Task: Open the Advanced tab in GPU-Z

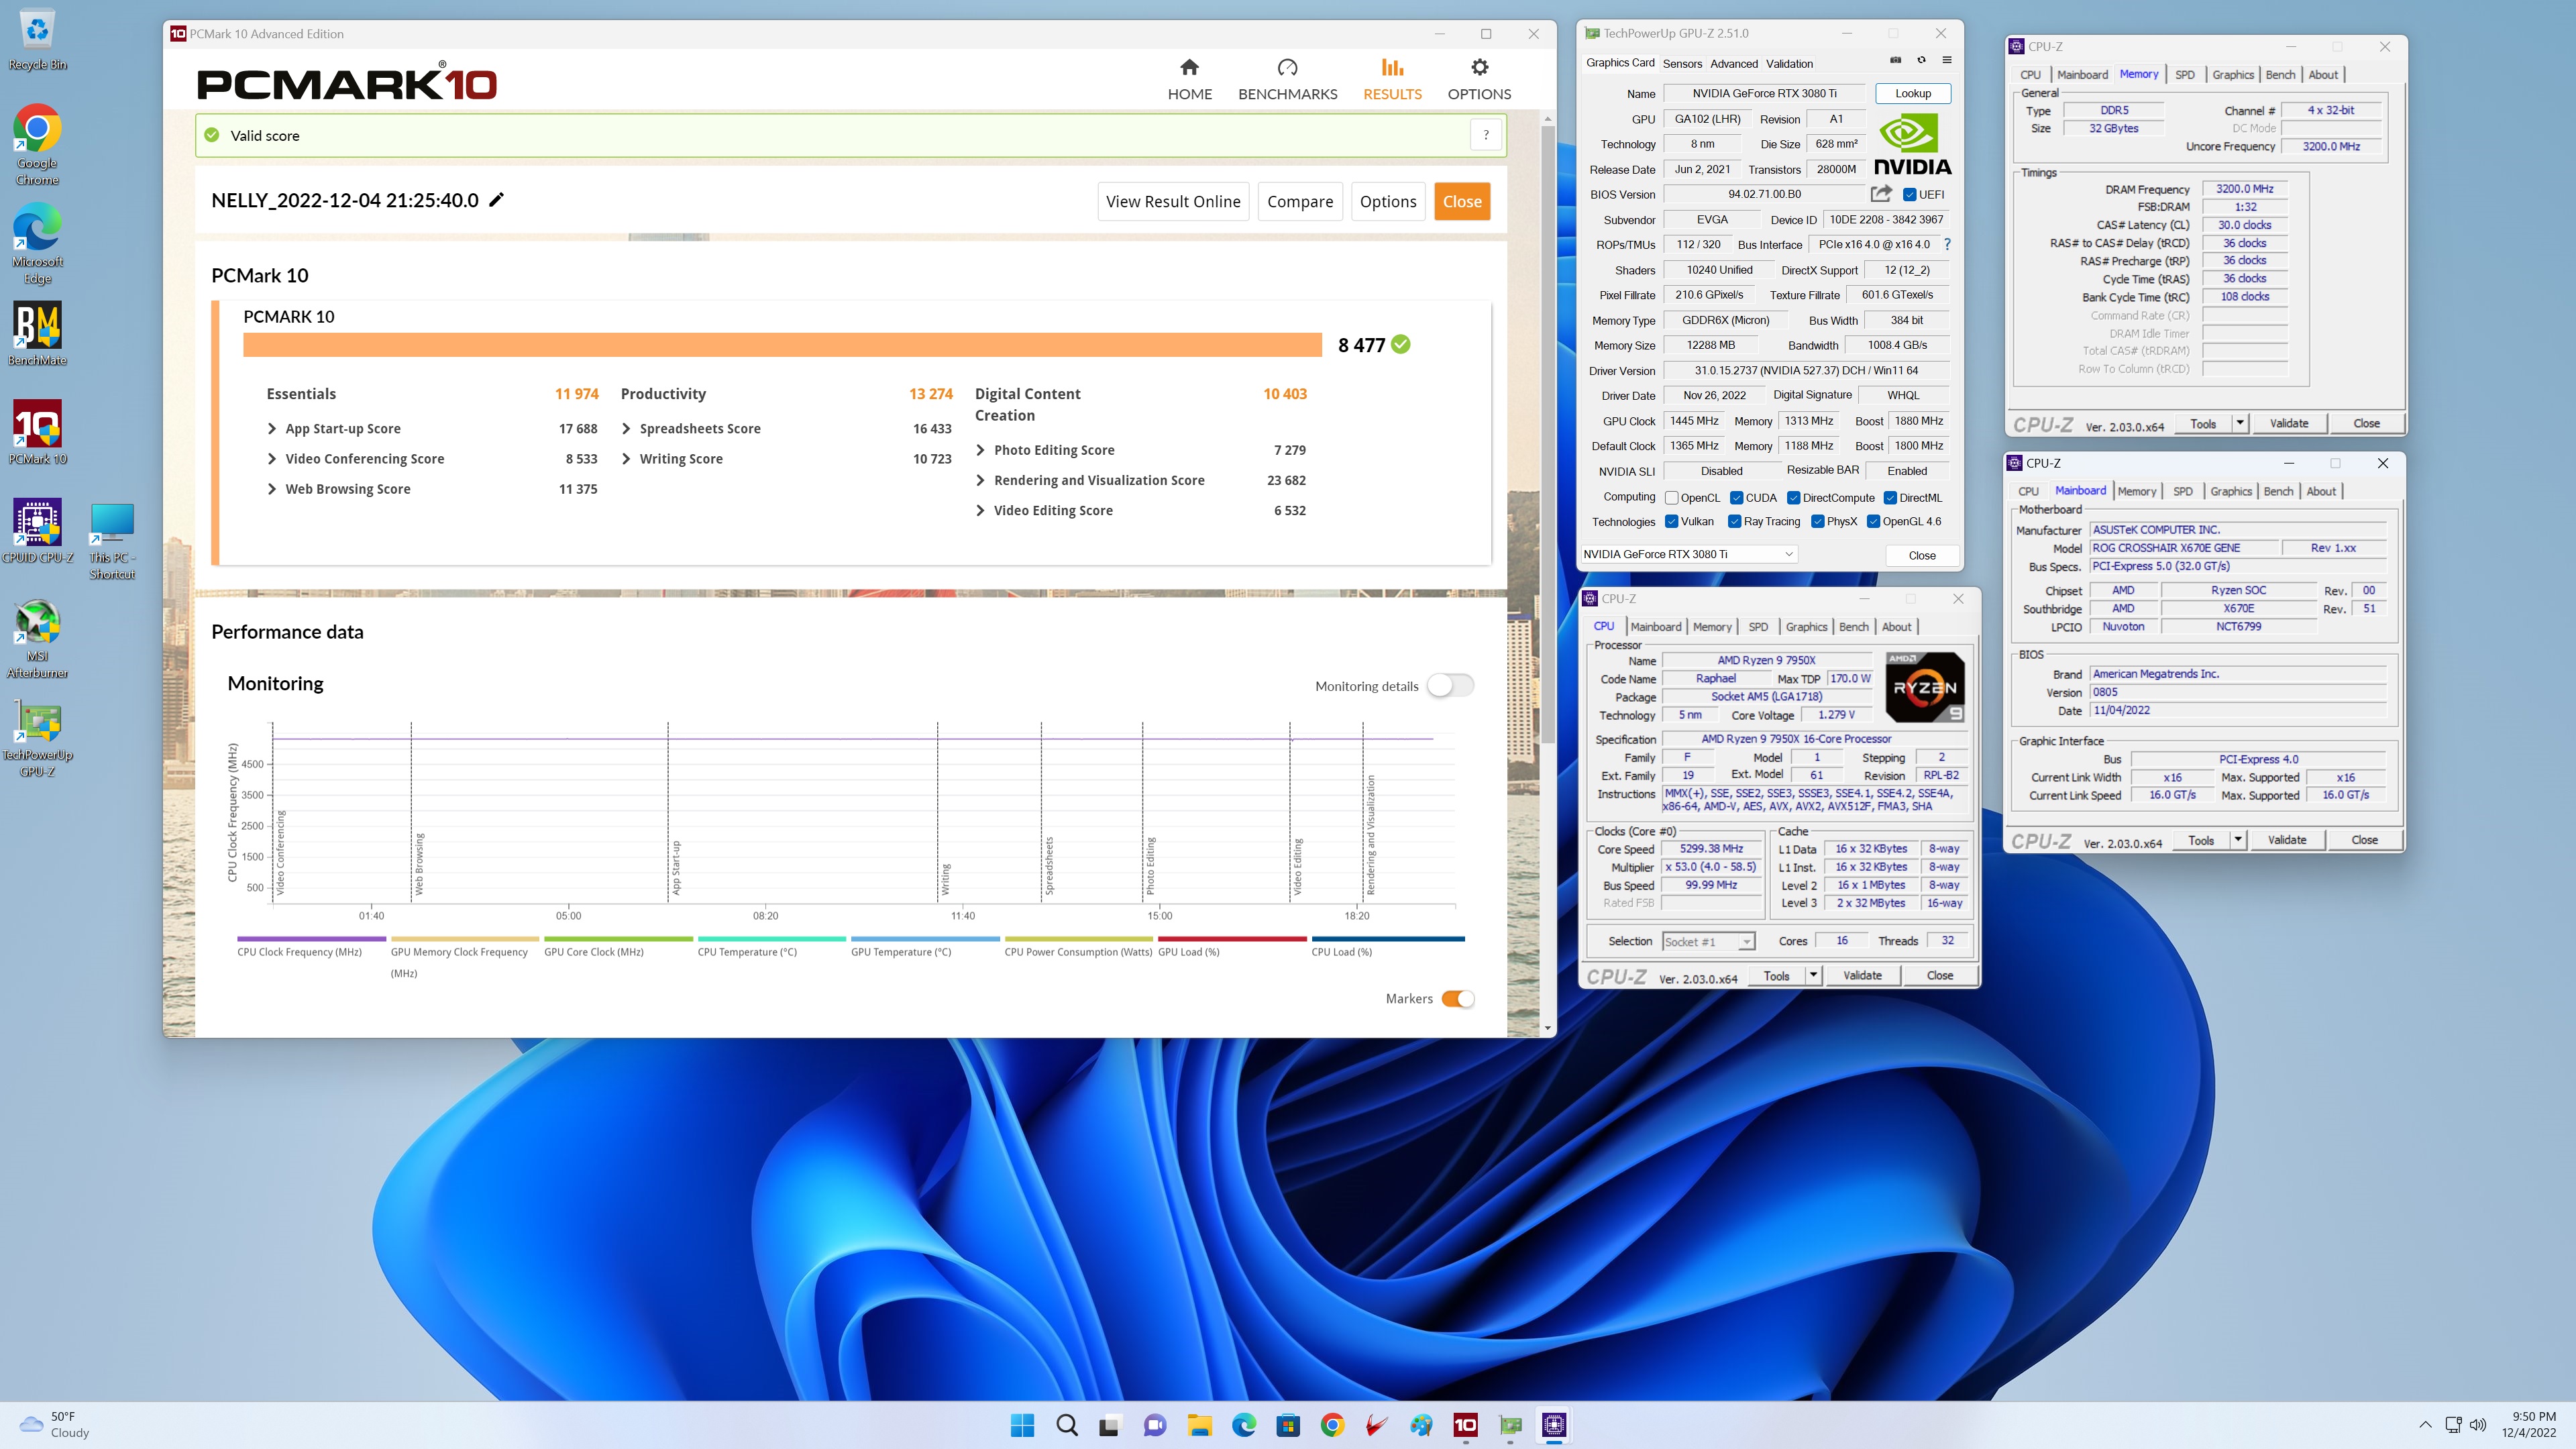Action: pyautogui.click(x=1733, y=63)
